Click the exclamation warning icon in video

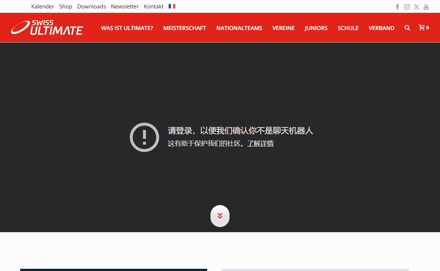[144, 137]
